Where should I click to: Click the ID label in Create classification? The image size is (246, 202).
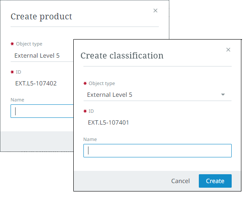coord(91,111)
